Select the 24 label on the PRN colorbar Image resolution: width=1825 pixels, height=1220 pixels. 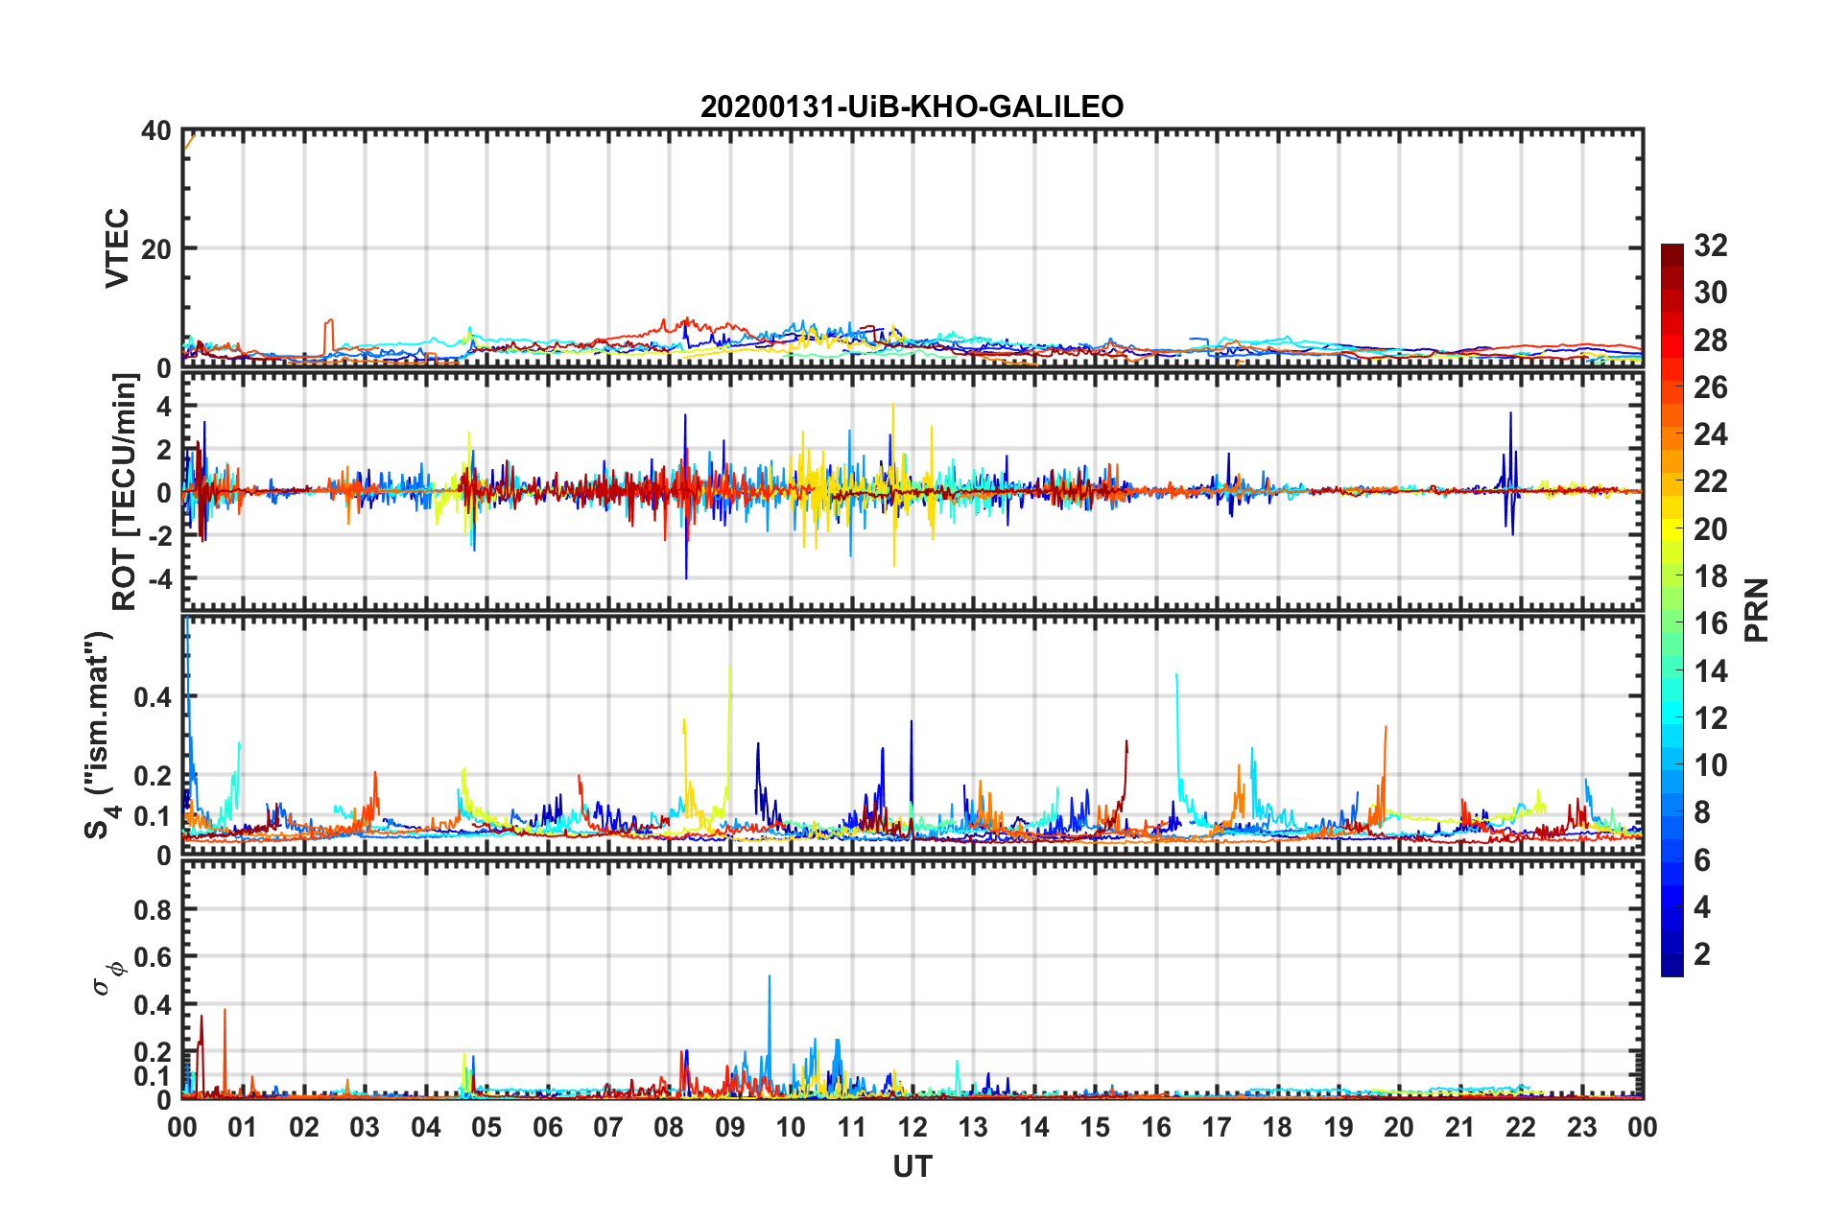click(x=1711, y=434)
